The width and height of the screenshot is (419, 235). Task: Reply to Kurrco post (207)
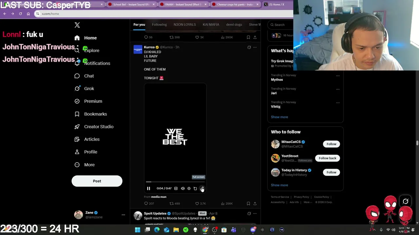tap(149, 204)
